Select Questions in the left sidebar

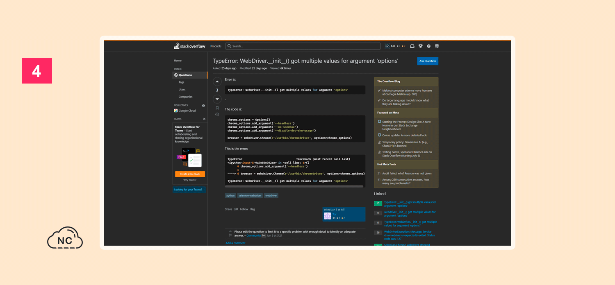190,75
